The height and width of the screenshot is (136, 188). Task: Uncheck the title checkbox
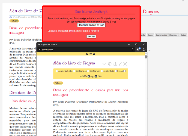[96, 76]
